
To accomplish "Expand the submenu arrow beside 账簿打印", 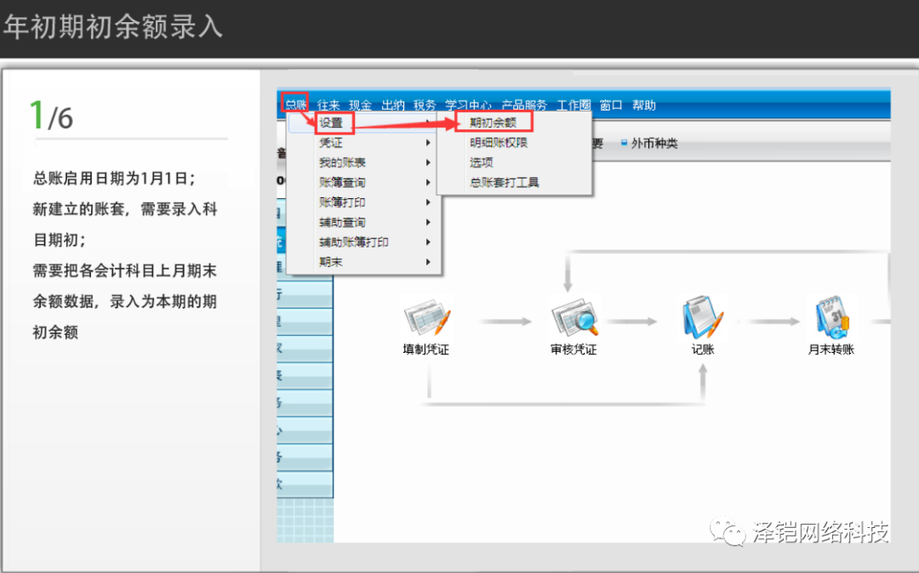I will pos(428,202).
